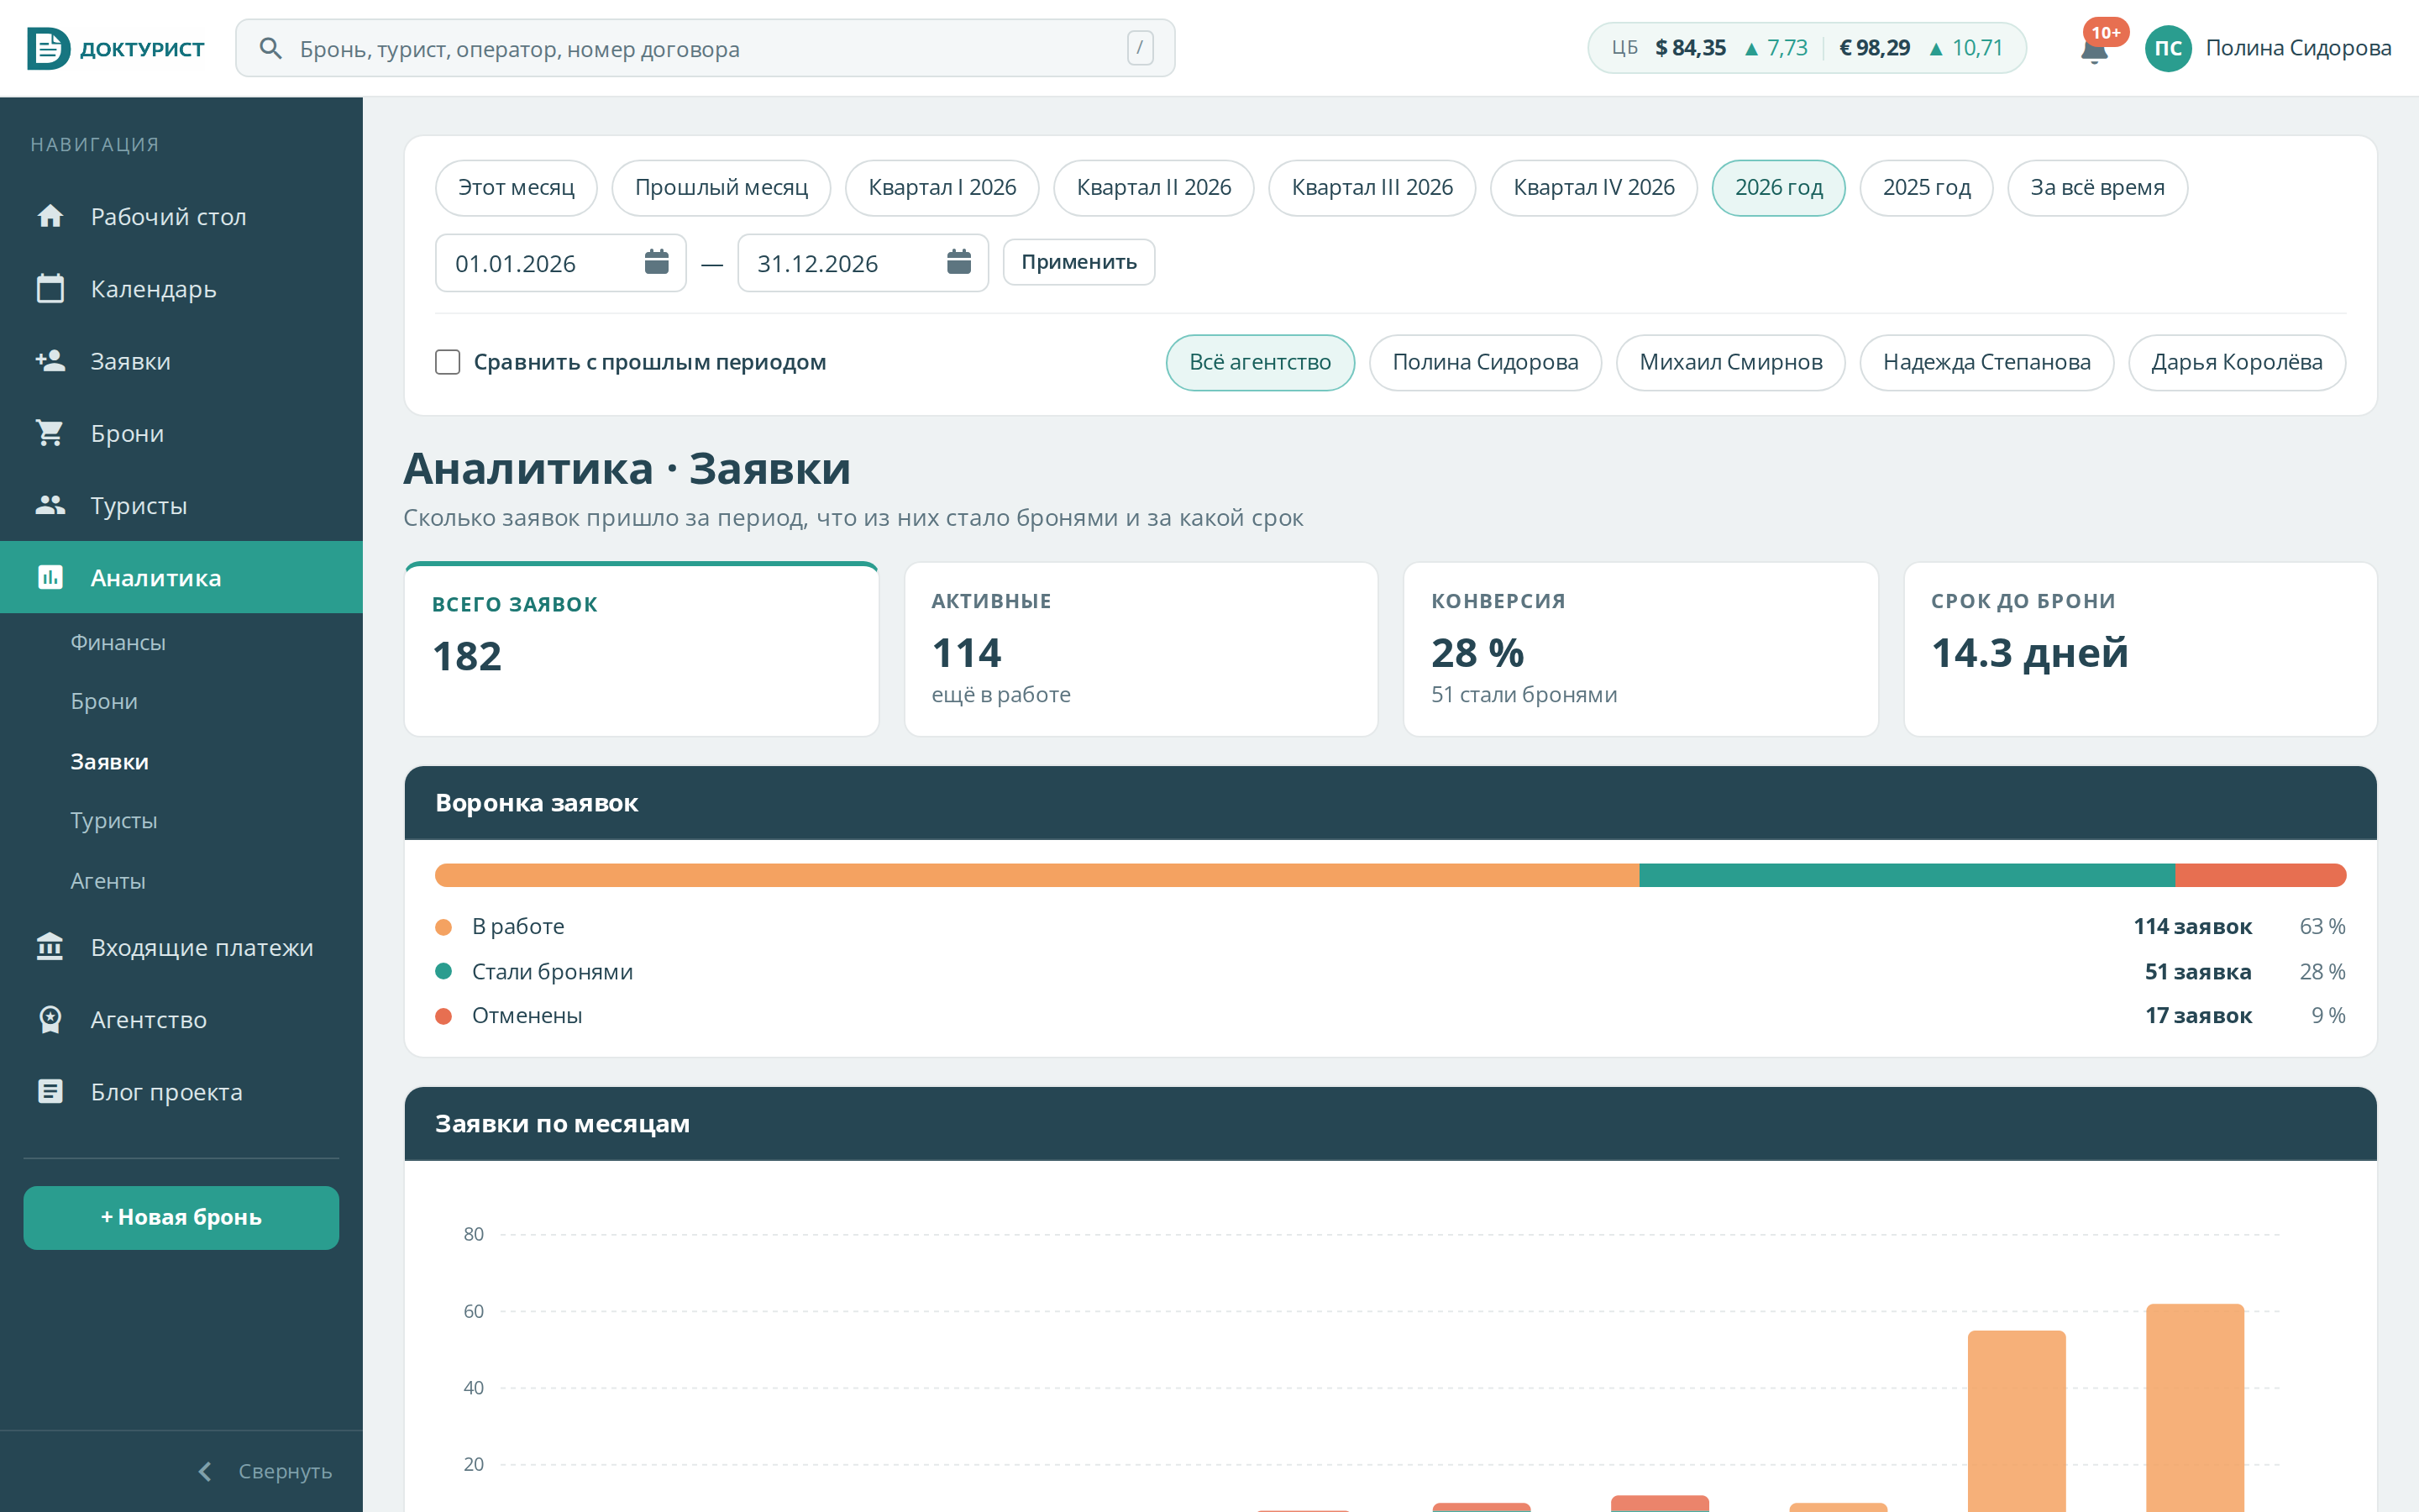Collapse sidebar with Свернуть chevron
This screenshot has height=1512, width=2419.
click(205, 1471)
